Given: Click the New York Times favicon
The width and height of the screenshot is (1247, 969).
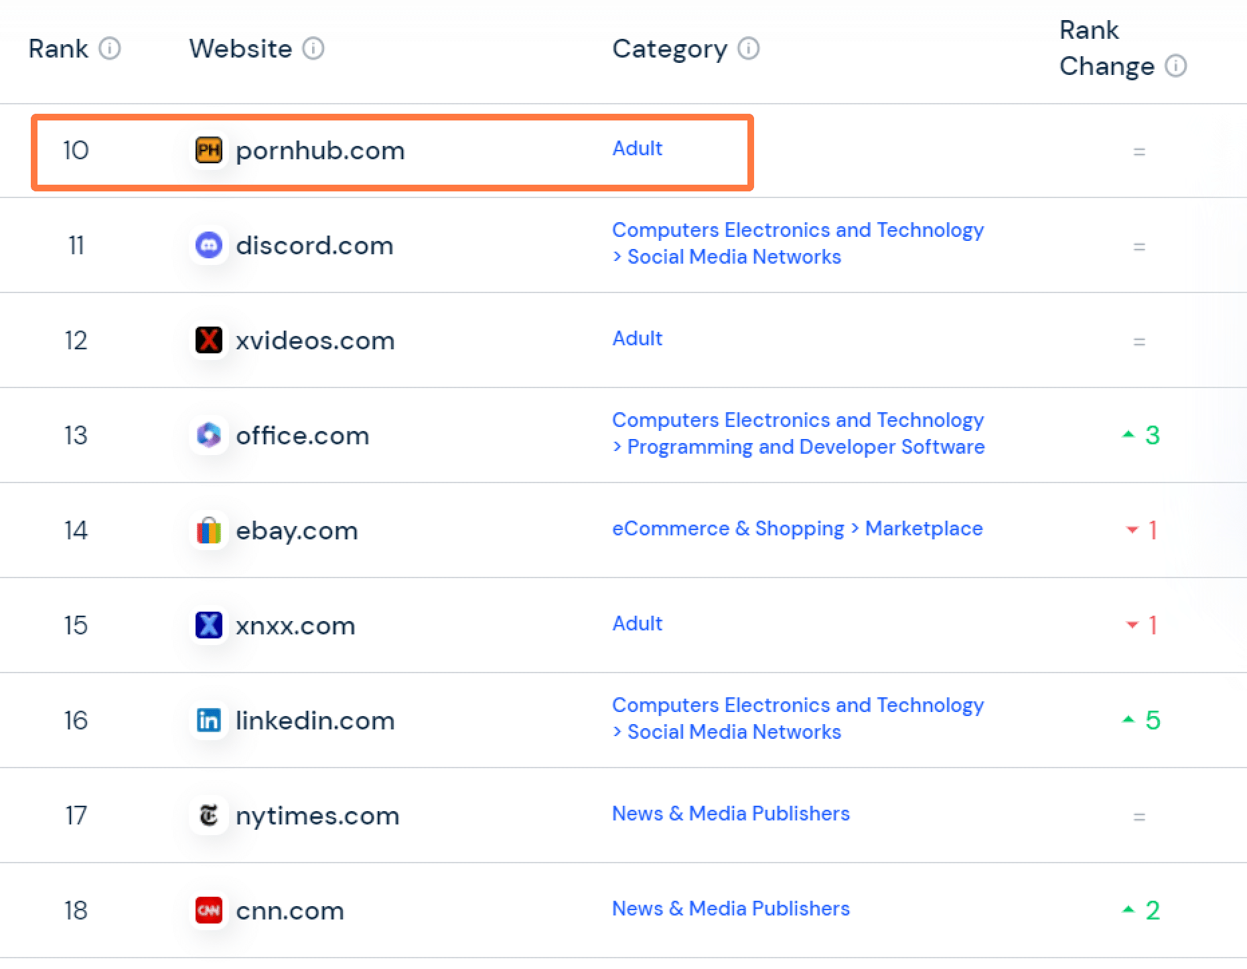Looking at the screenshot, I should click(x=209, y=815).
